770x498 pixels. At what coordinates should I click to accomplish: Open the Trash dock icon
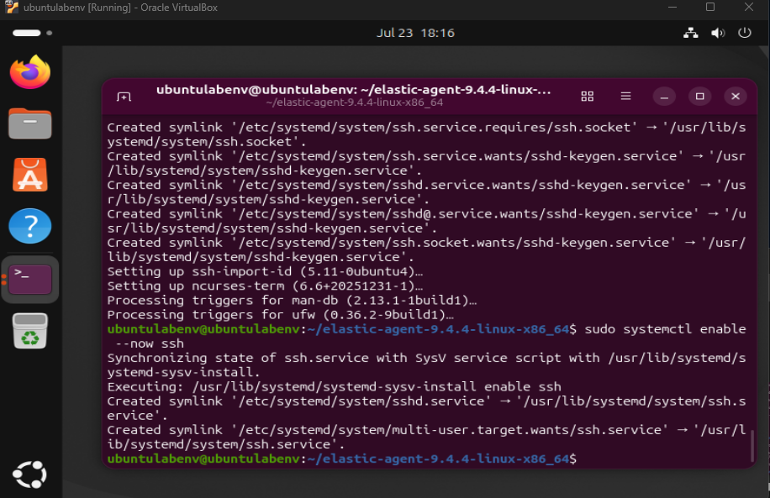30,331
